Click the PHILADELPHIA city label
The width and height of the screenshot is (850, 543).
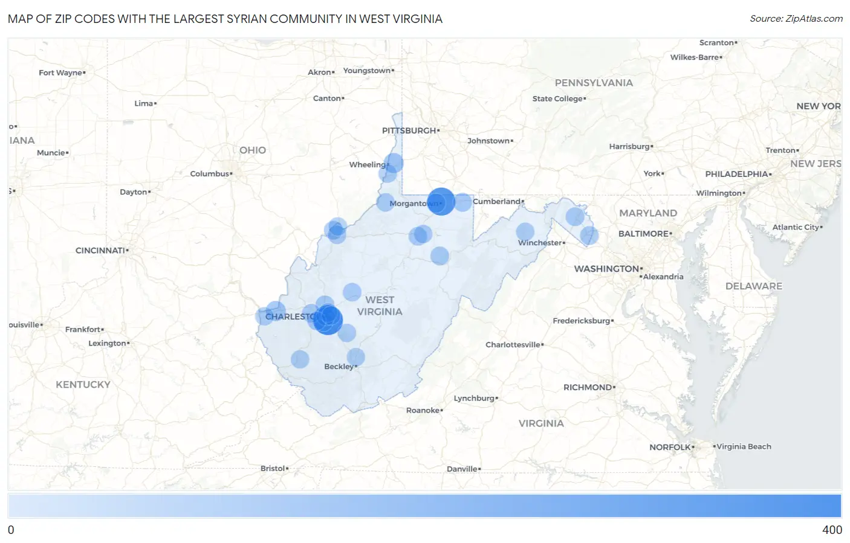pyautogui.click(x=736, y=174)
